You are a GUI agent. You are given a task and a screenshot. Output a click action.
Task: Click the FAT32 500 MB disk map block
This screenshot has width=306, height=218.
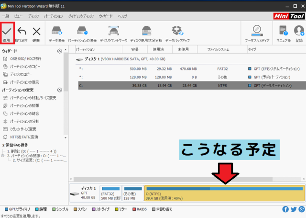click(110, 193)
